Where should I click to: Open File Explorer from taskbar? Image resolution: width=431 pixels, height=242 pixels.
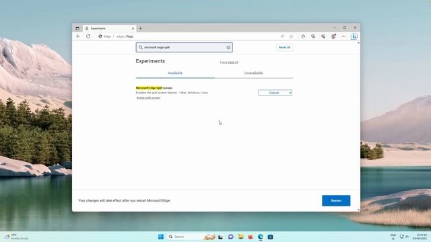point(241,237)
